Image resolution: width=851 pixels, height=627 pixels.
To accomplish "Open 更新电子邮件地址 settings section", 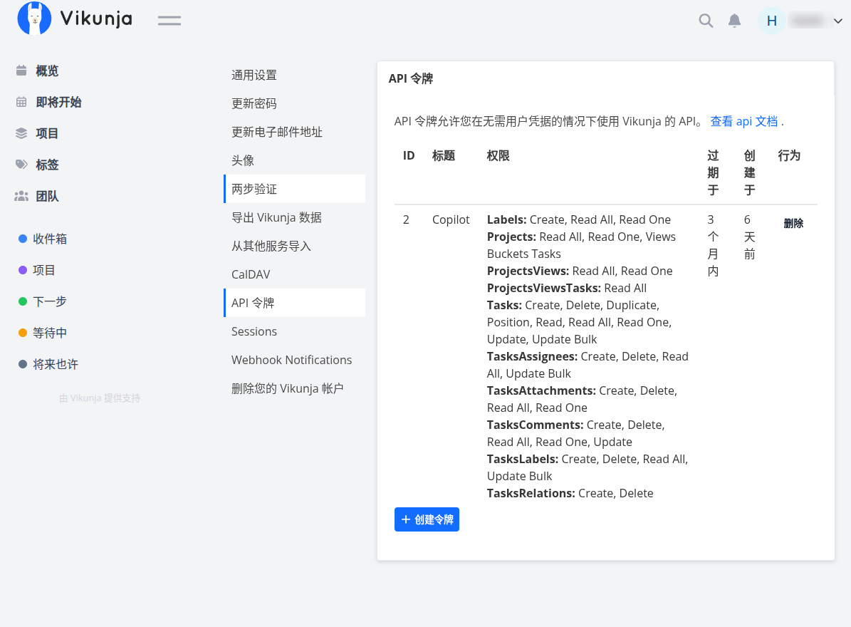I will [x=295, y=132].
